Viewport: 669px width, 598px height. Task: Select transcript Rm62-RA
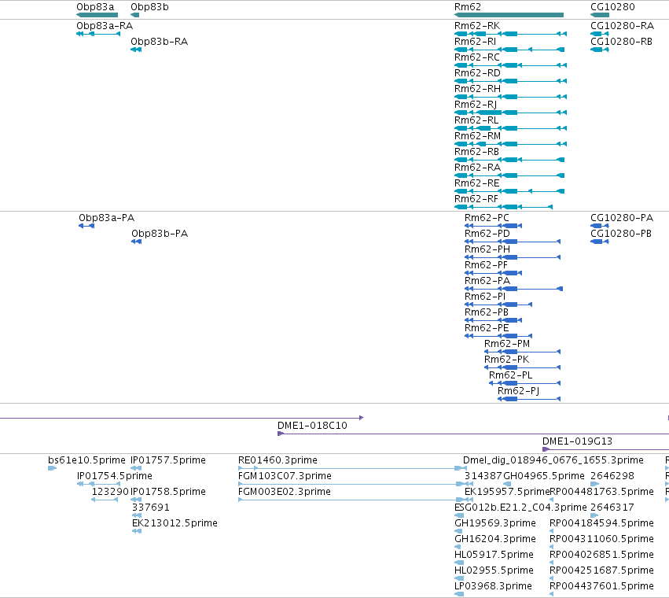pos(509,175)
